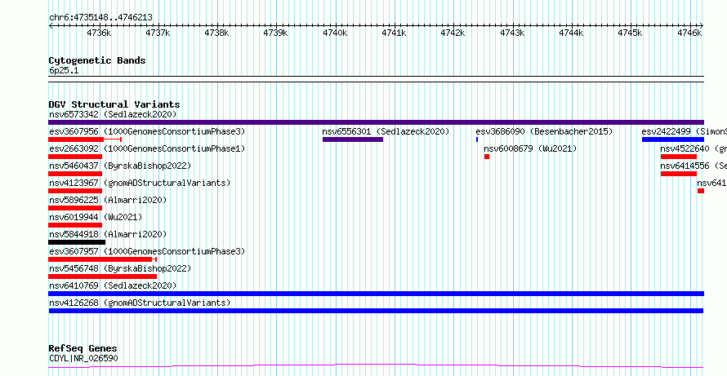Click the 4736k ruler tick label
This screenshot has height=376, width=727.
point(99,33)
